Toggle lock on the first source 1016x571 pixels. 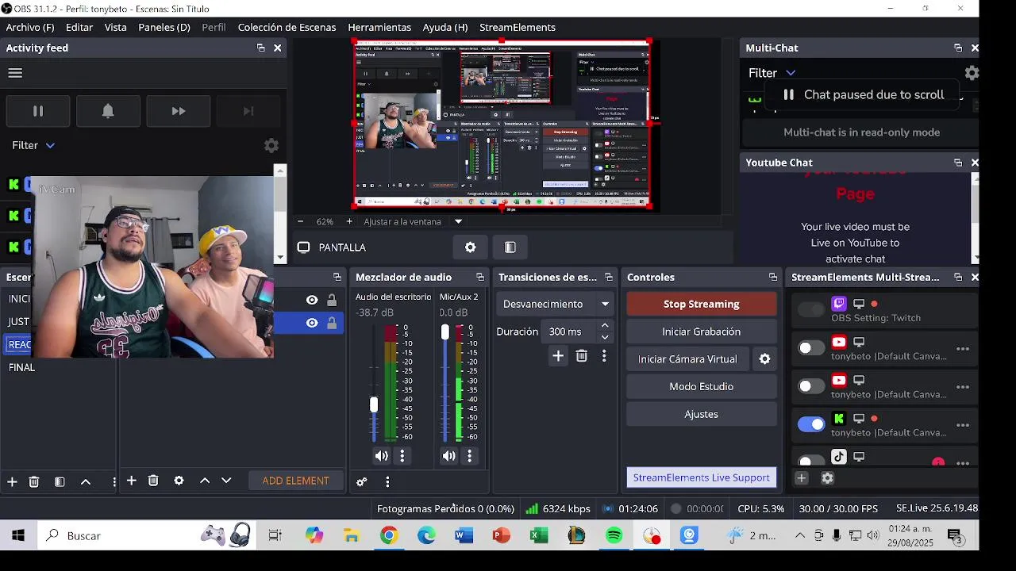pyautogui.click(x=332, y=300)
